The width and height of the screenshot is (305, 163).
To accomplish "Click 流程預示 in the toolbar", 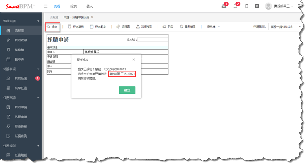I will 144,27.
